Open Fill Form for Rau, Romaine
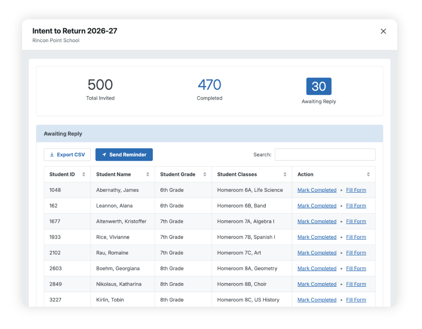This screenshot has height=329, width=422. point(356,253)
